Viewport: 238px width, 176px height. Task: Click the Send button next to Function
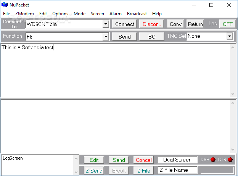(124, 37)
